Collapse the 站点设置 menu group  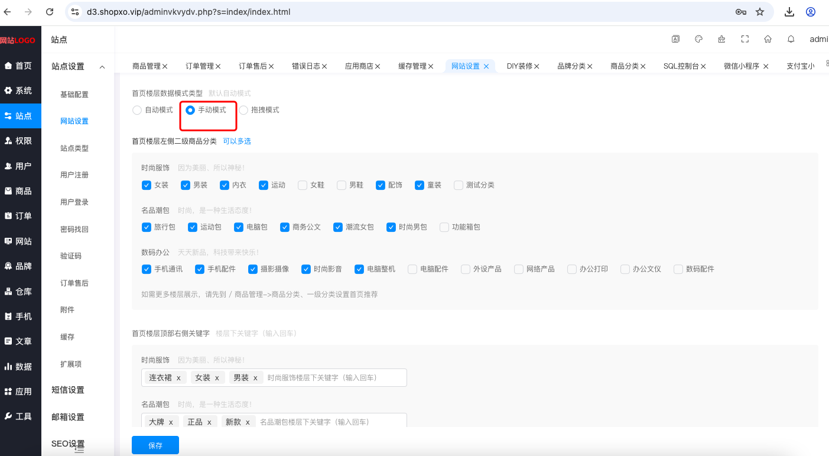78,67
